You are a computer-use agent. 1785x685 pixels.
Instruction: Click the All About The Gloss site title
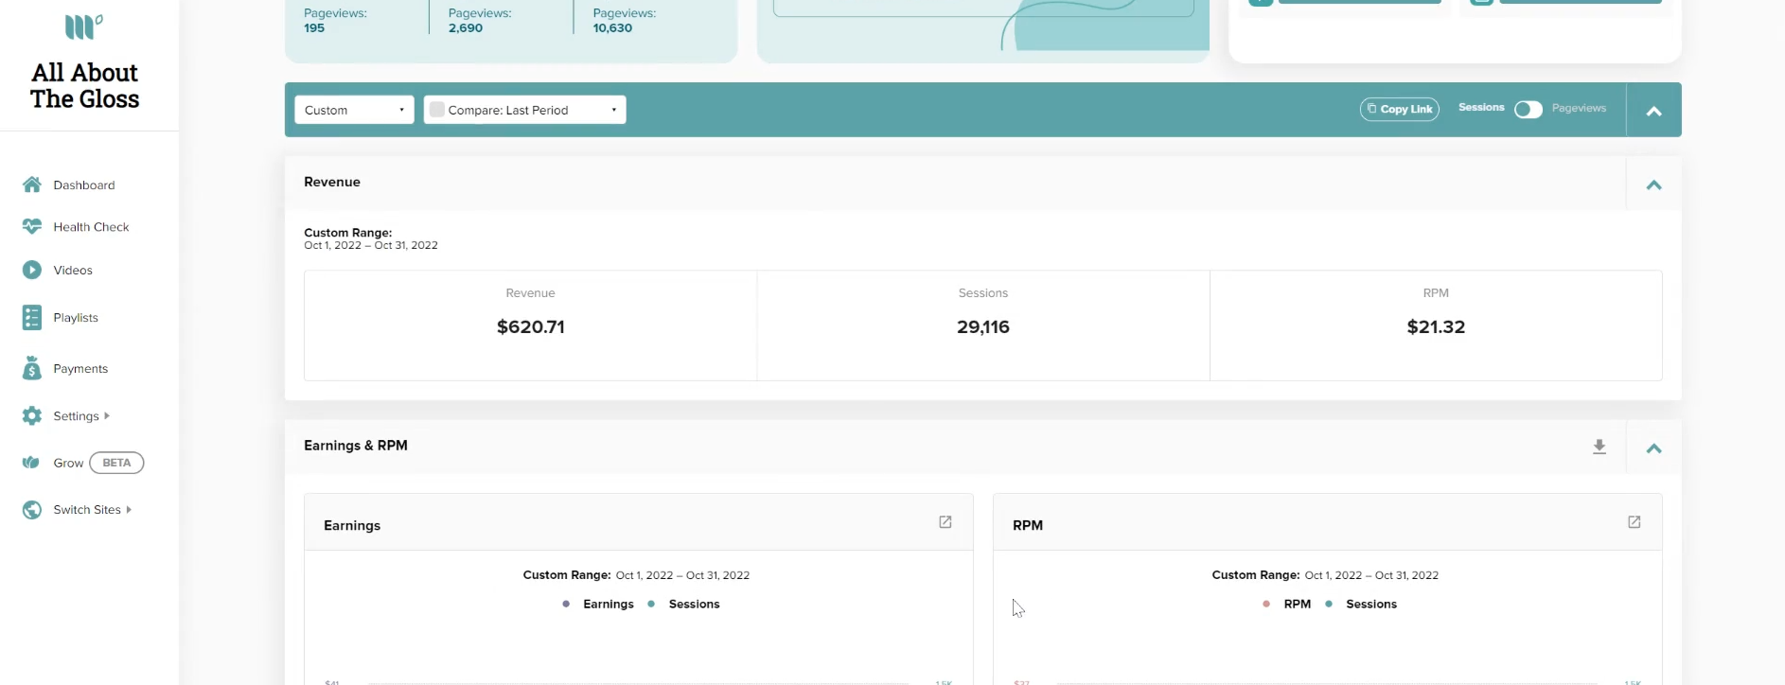[x=84, y=85]
